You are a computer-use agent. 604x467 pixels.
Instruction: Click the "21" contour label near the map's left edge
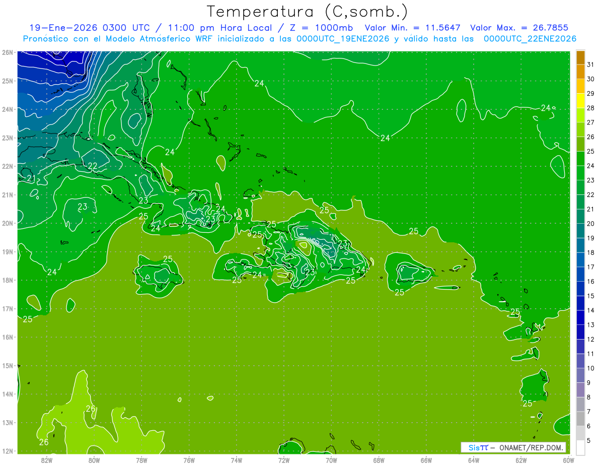(31, 178)
